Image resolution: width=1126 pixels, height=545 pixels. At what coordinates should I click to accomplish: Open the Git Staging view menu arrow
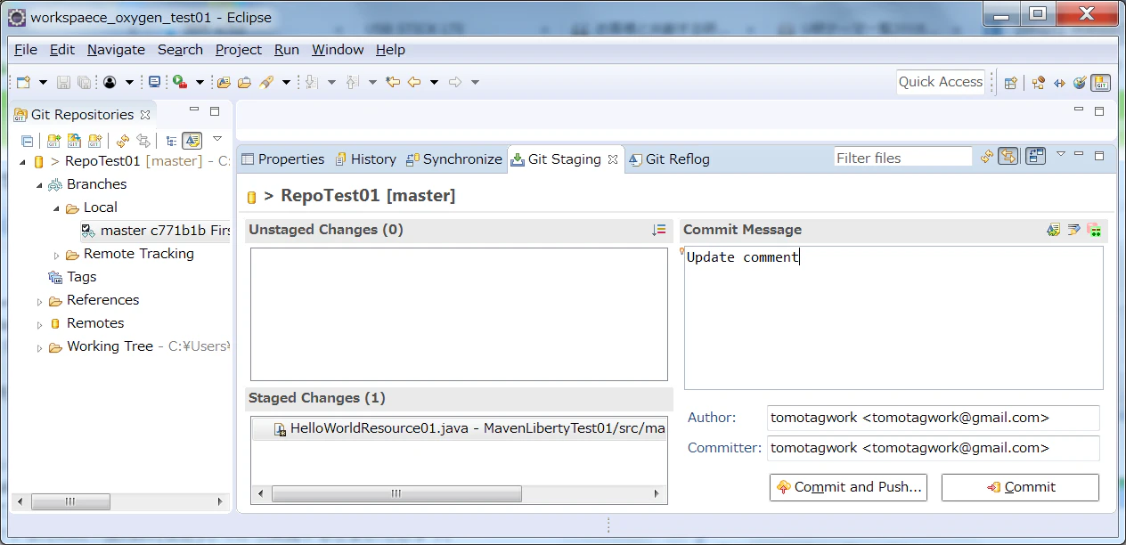click(x=1061, y=155)
